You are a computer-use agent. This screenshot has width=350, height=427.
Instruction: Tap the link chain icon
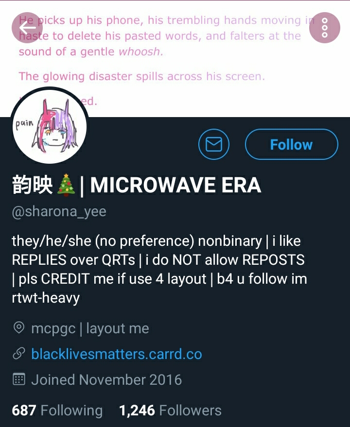[x=19, y=354]
